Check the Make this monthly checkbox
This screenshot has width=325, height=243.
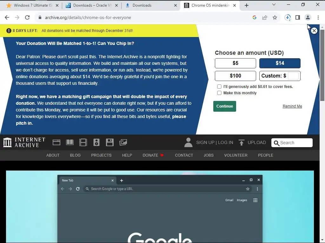pos(219,93)
